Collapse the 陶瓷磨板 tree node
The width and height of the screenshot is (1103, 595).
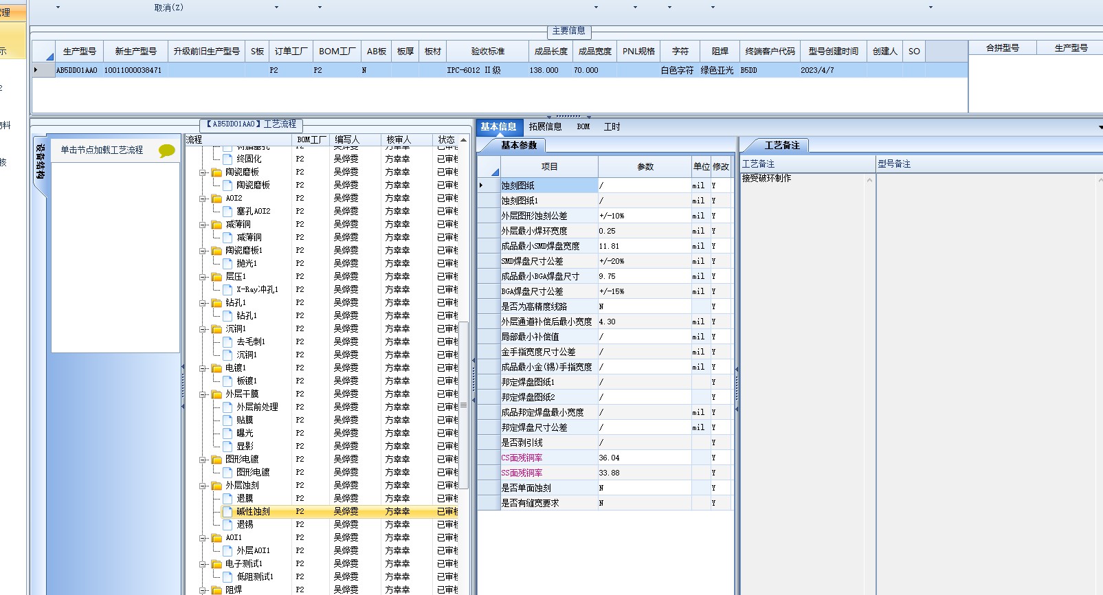(203, 172)
